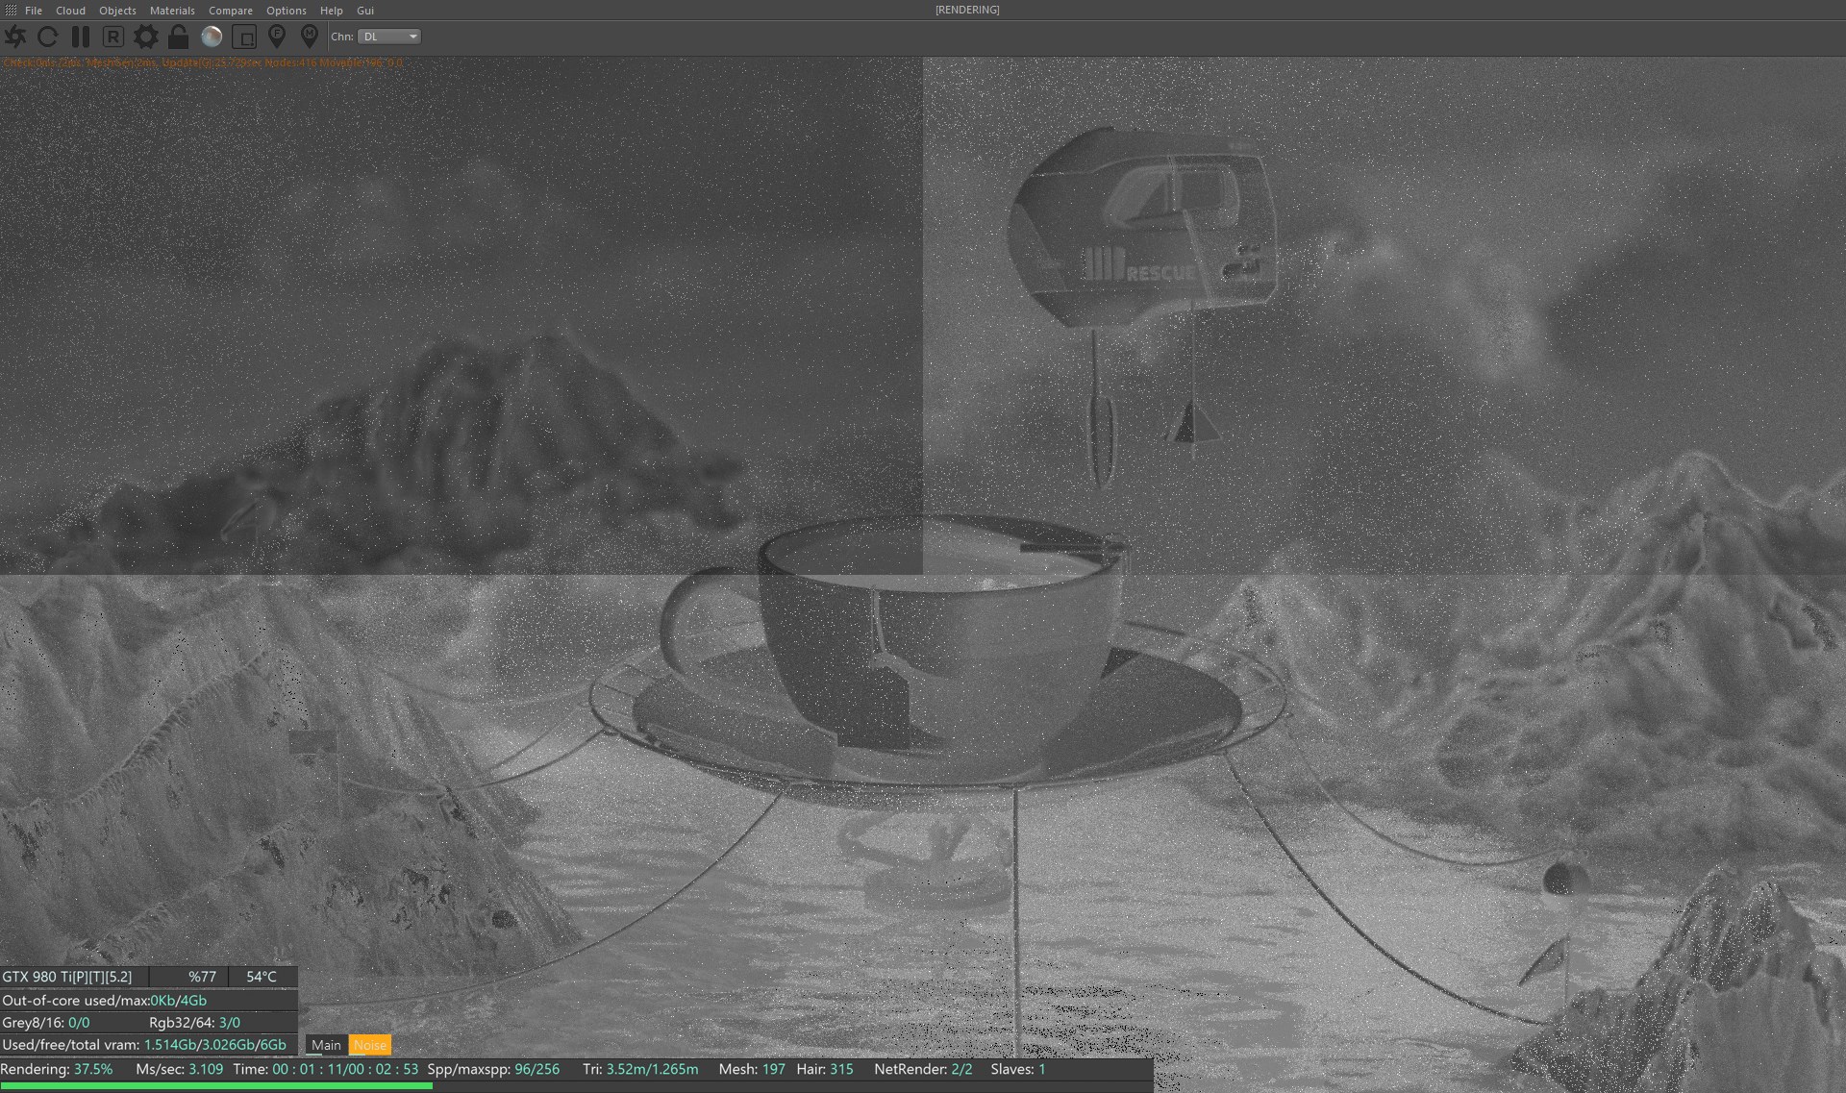Screen dimensions: 1846x1093
Task: Pause the rendering
Action: coord(81,37)
